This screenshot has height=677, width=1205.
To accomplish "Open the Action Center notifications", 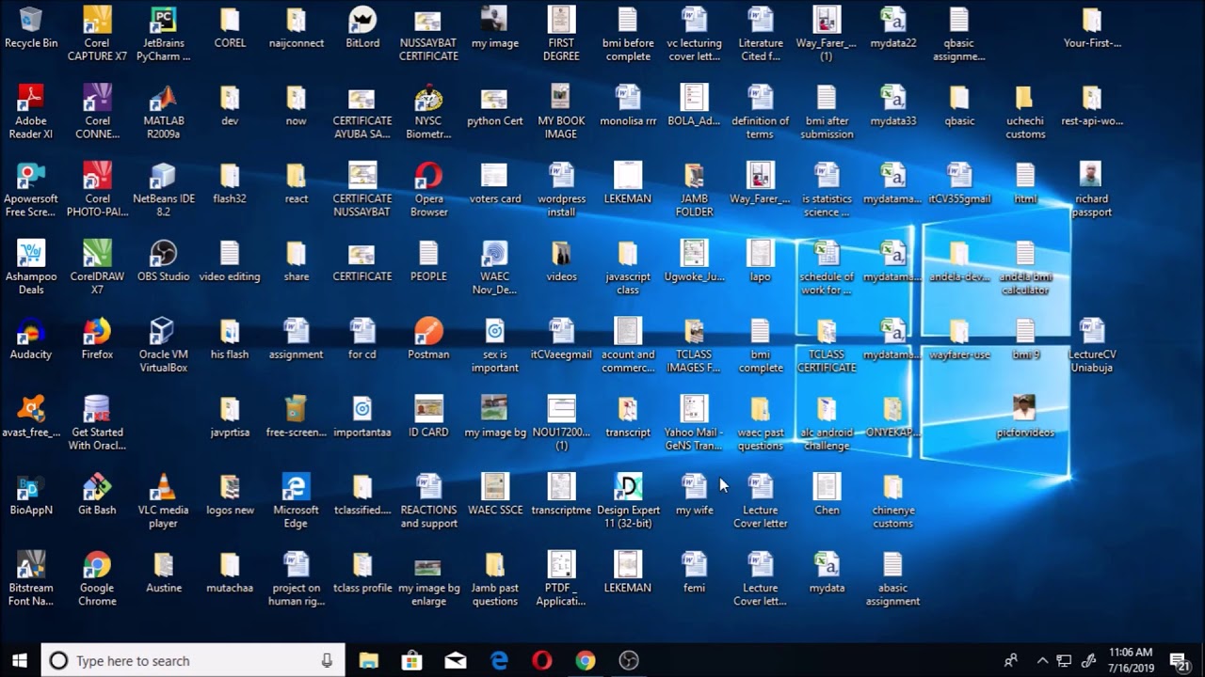I will (x=1178, y=661).
